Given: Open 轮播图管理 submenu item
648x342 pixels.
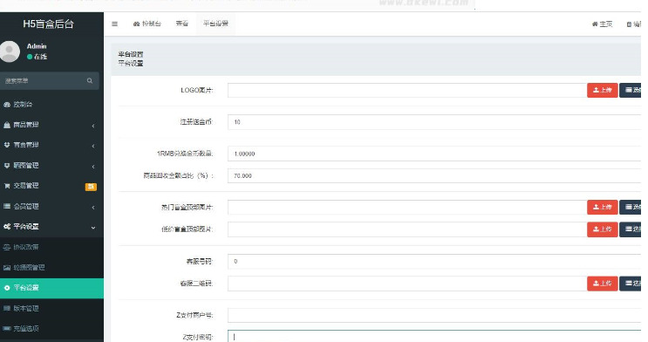Looking at the screenshot, I should click(x=51, y=267).
